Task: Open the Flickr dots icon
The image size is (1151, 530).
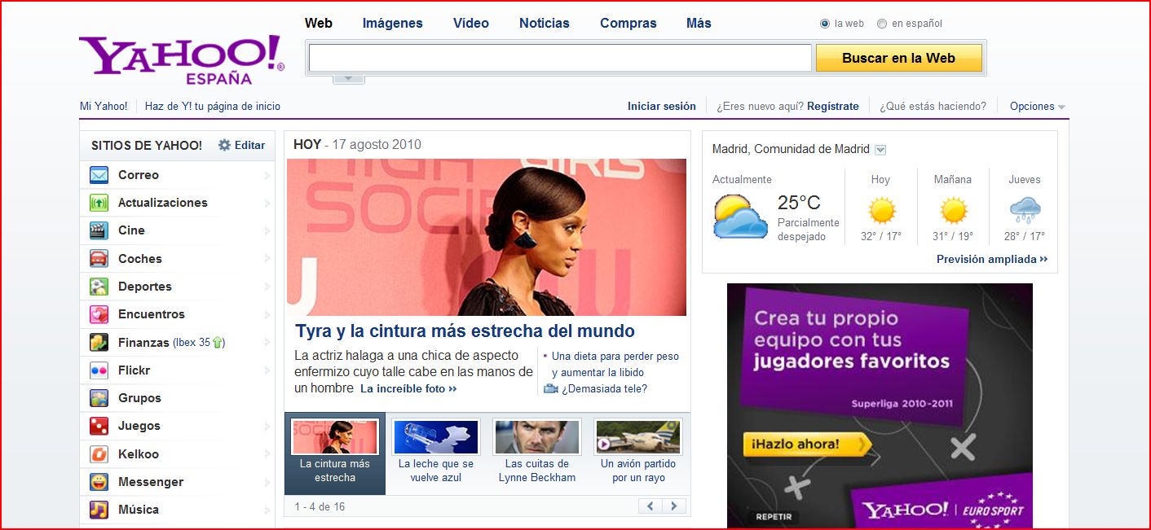Action: [x=99, y=370]
